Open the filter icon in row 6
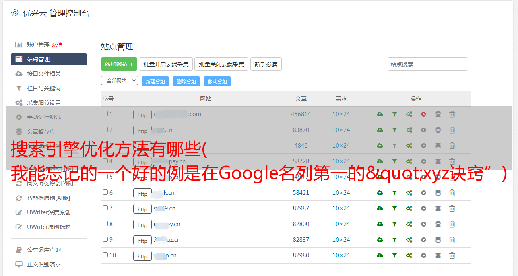The image size is (518, 276). click(394, 193)
